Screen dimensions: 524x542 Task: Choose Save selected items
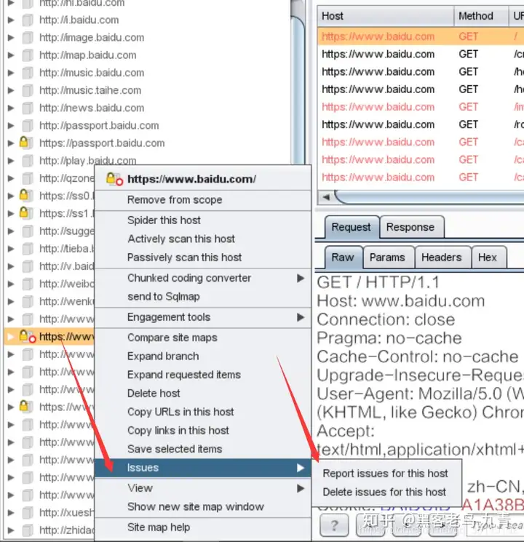point(203,449)
